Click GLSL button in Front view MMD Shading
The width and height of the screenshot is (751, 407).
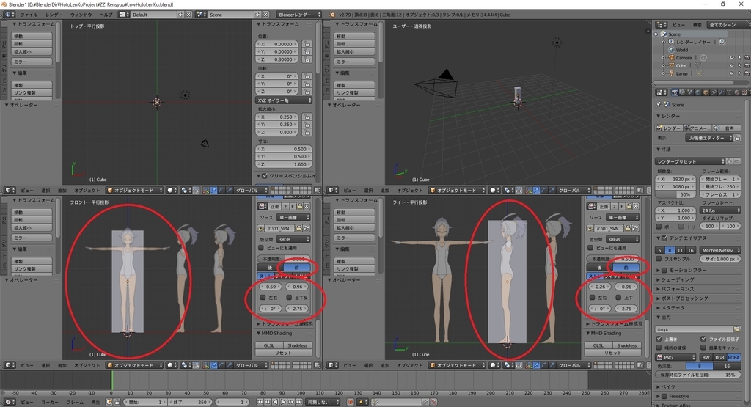269,345
